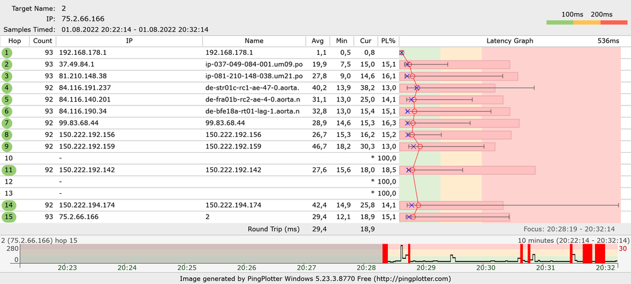Click the Avg column header
Image resolution: width=631 pixels, height=284 pixels.
(x=318, y=40)
